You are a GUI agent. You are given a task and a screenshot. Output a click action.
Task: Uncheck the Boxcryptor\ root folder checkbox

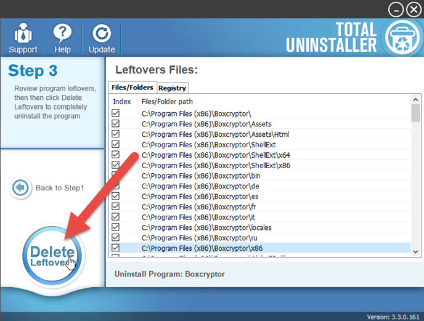click(x=115, y=113)
